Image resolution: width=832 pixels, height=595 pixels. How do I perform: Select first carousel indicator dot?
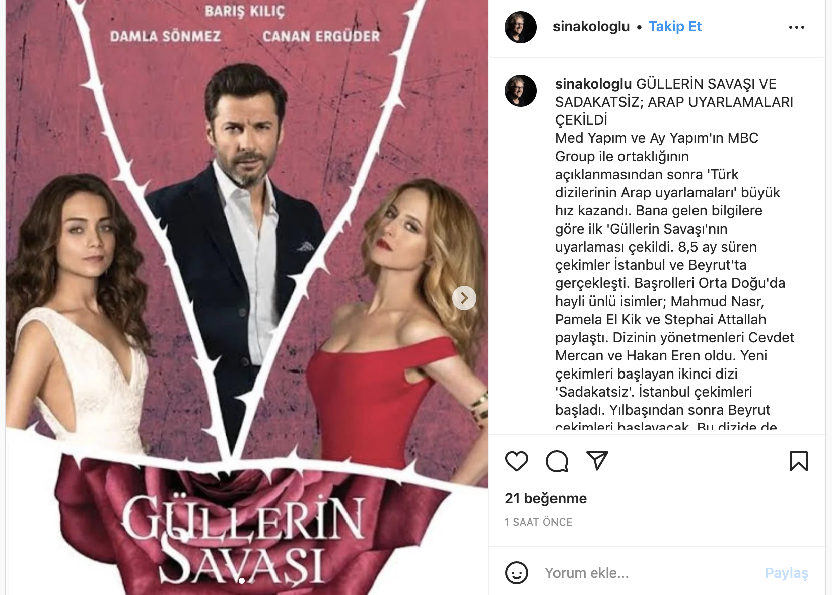[x=242, y=581]
